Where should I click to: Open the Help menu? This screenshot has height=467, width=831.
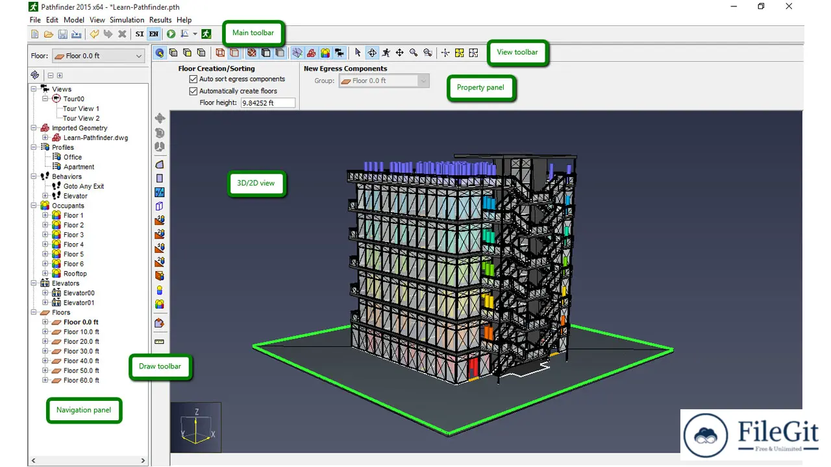pyautogui.click(x=184, y=20)
